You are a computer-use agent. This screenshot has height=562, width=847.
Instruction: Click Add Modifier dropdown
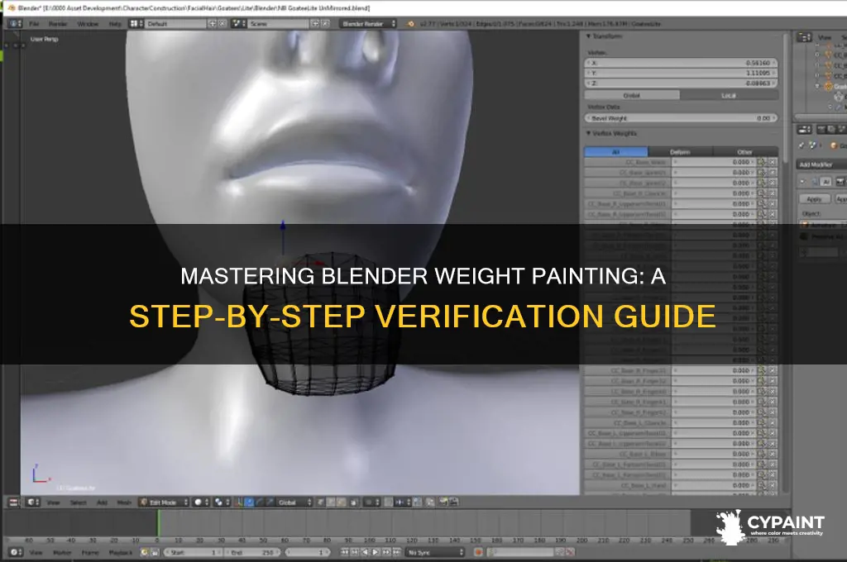(x=820, y=164)
